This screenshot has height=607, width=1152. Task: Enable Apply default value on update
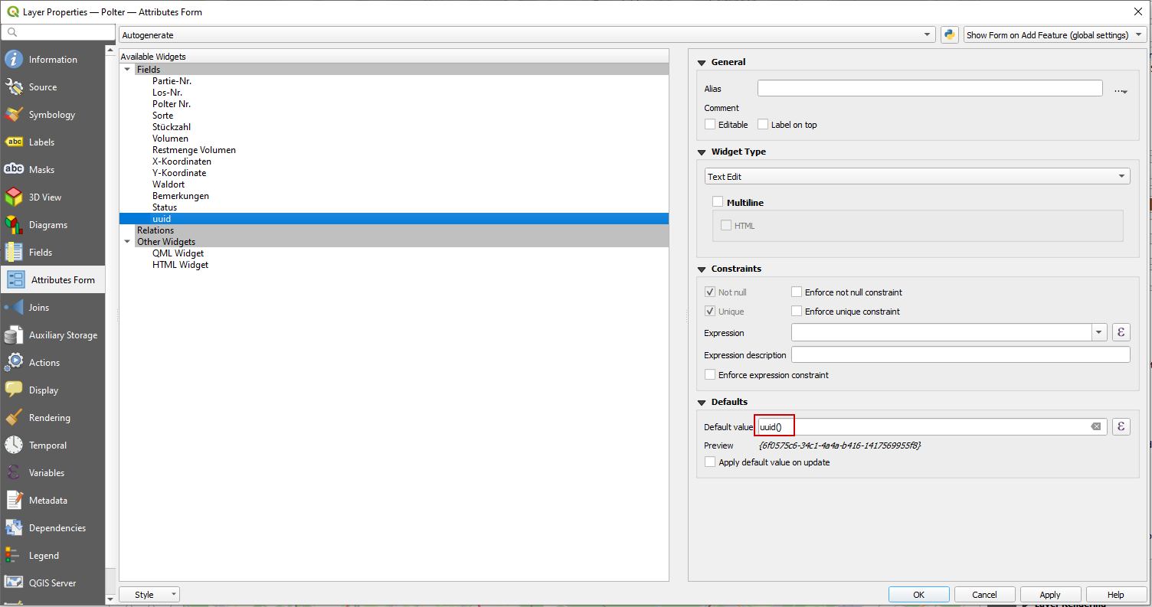pyautogui.click(x=710, y=462)
